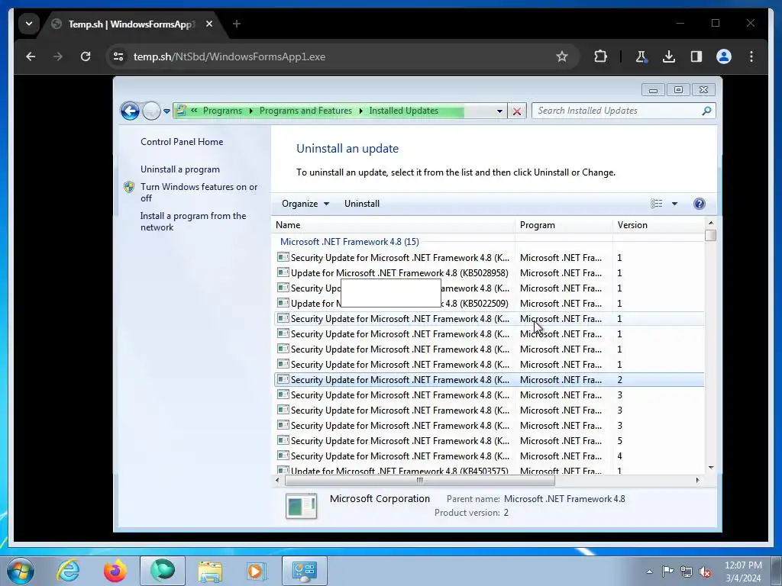Click Installed Updates breadcrumb
Screen dimensions: 782x586
(x=403, y=111)
